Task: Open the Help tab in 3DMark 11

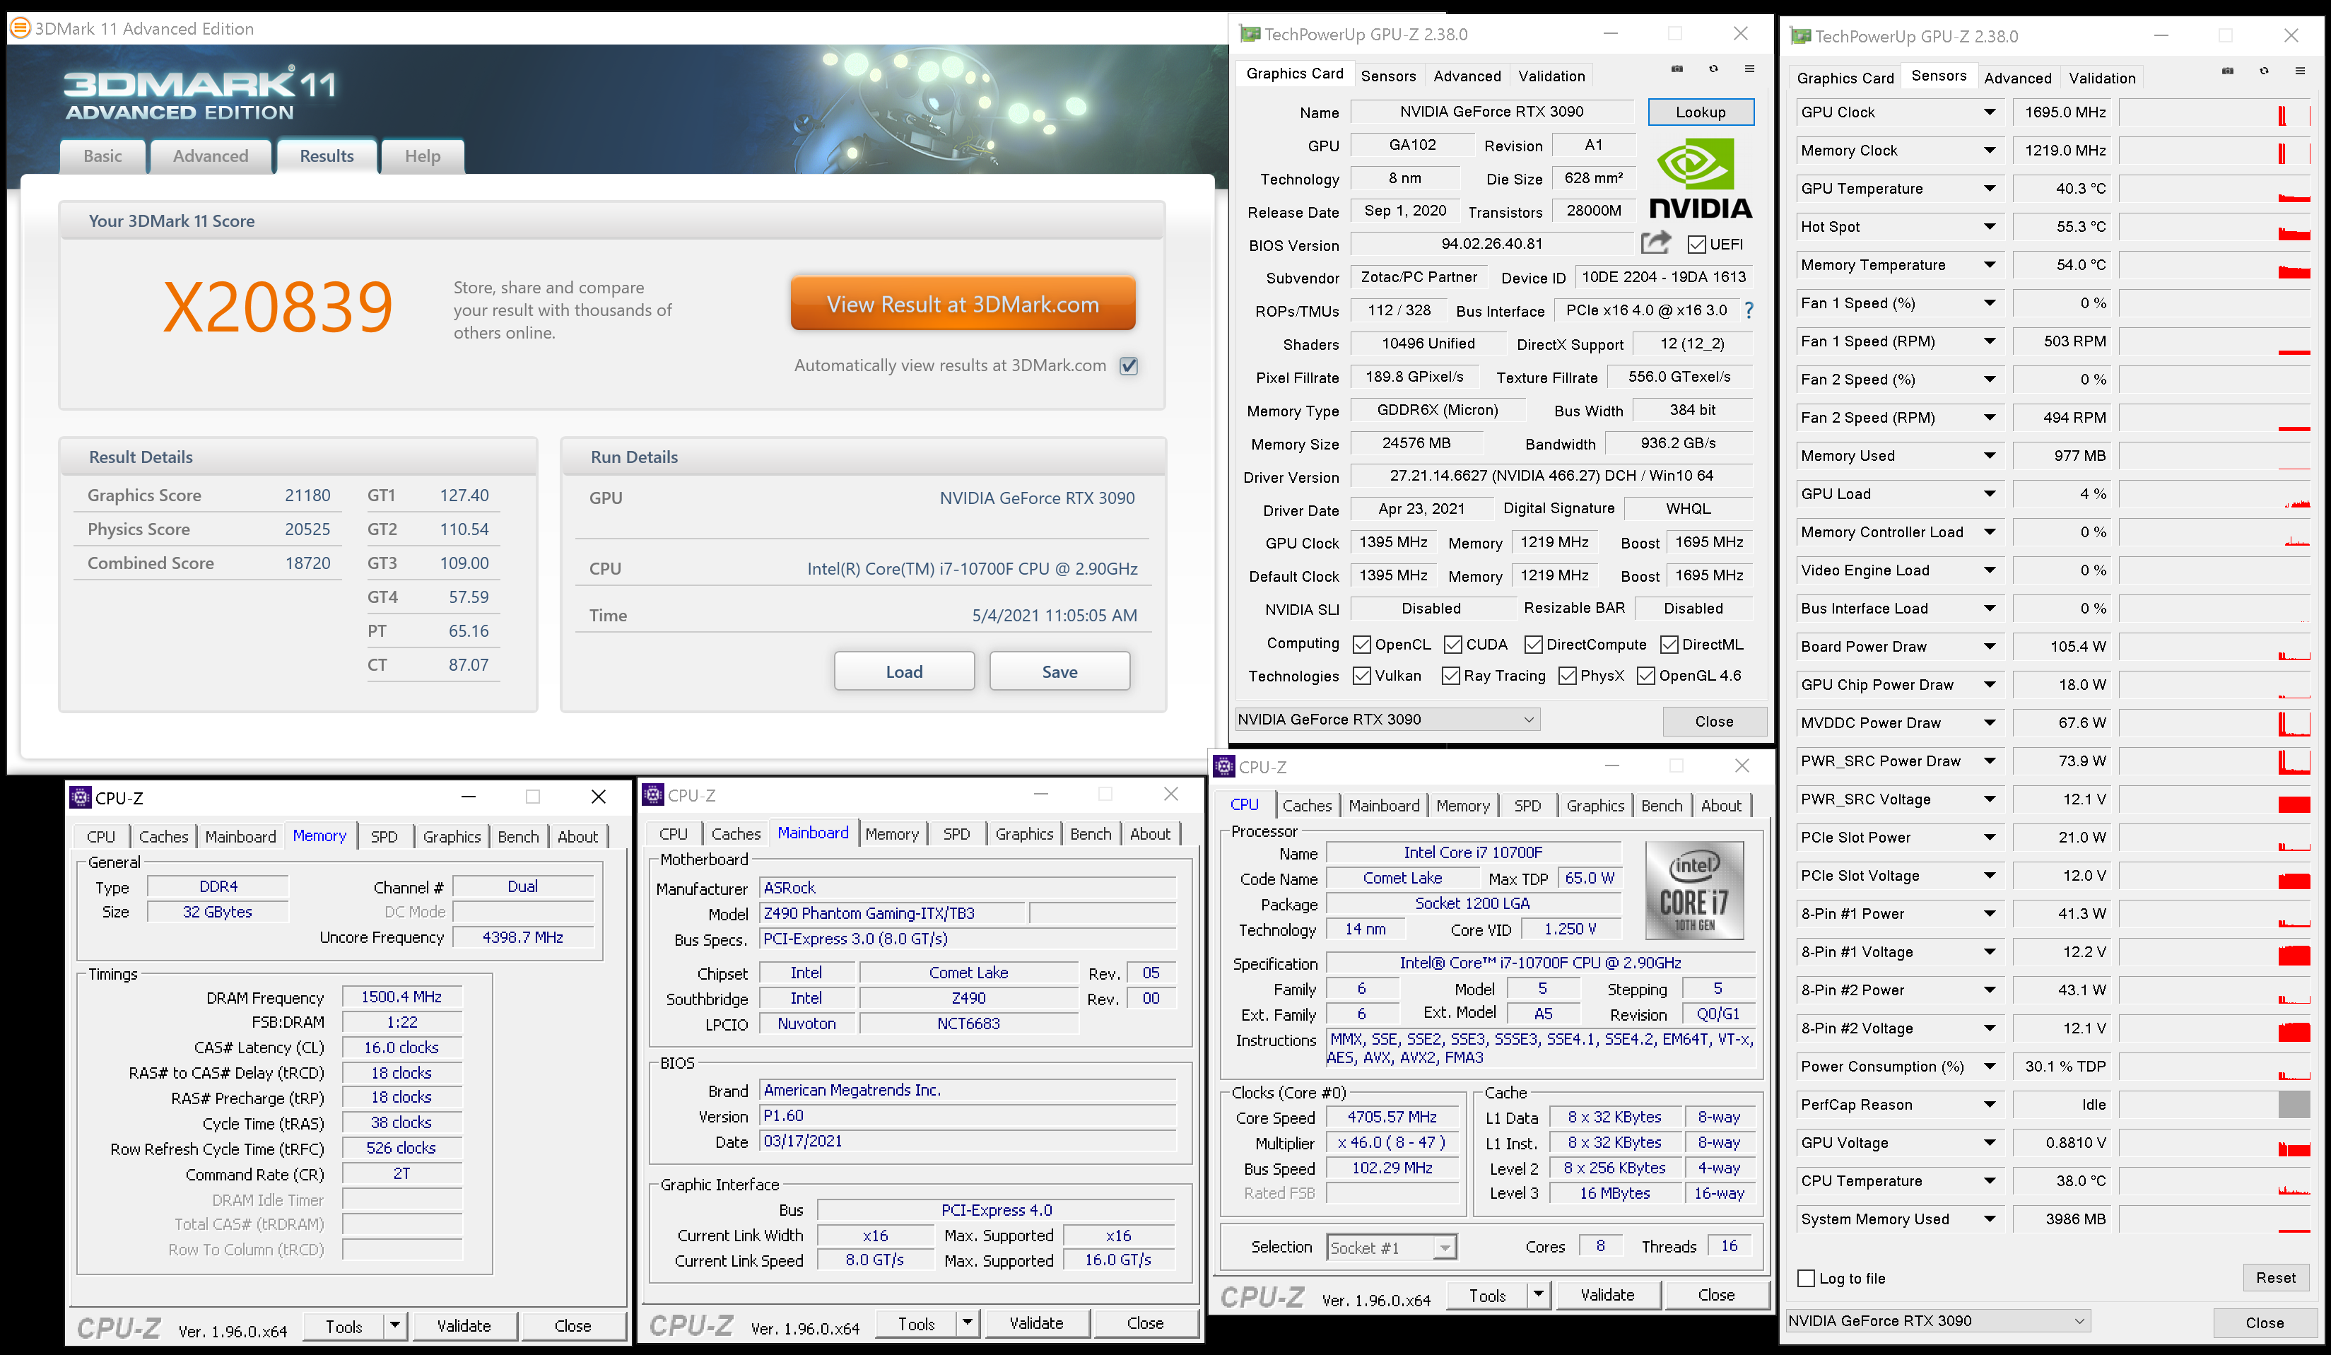Action: click(x=423, y=156)
